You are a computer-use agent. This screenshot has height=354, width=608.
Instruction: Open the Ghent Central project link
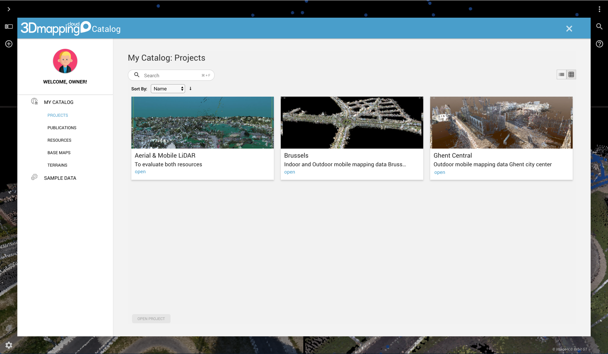440,172
